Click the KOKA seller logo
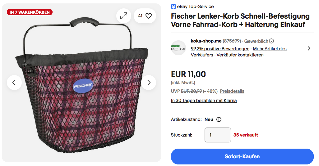319x166 pixels. tap(178, 48)
